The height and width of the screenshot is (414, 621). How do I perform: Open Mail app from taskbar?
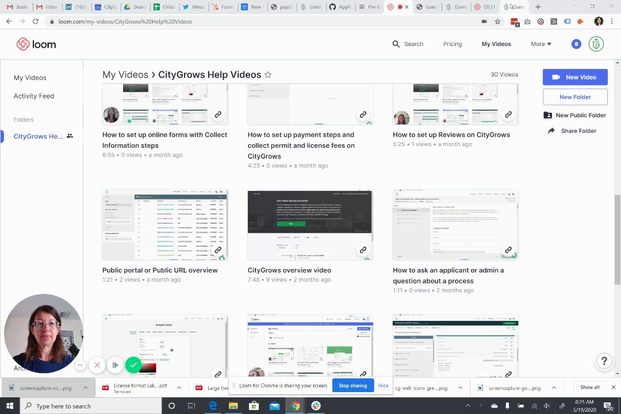274,406
